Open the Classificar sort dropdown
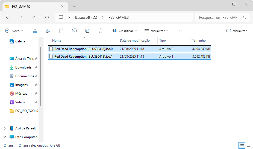This screenshot has width=253, height=149. pyautogui.click(x=124, y=31)
